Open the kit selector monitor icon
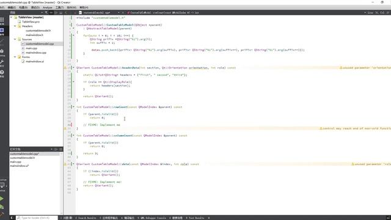 [x=2, y=185]
